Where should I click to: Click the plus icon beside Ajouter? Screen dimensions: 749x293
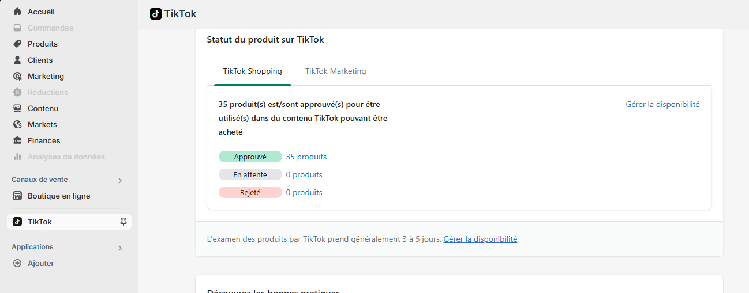pos(17,263)
